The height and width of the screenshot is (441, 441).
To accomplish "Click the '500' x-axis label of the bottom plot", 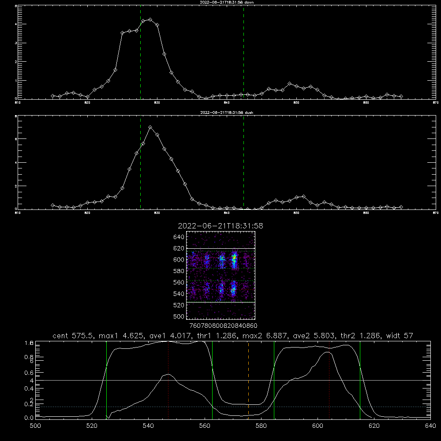I will [35, 426].
